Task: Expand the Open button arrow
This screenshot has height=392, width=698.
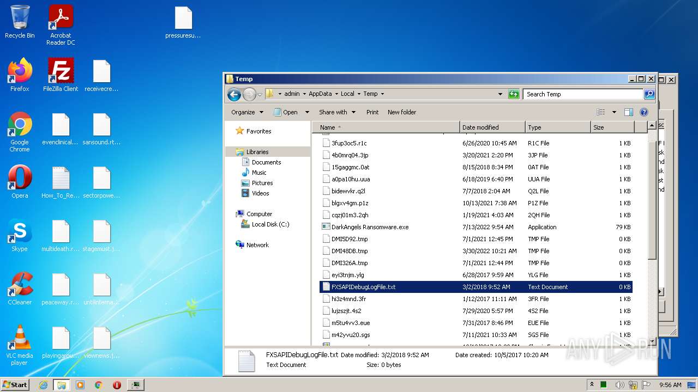Action: pyautogui.click(x=307, y=112)
